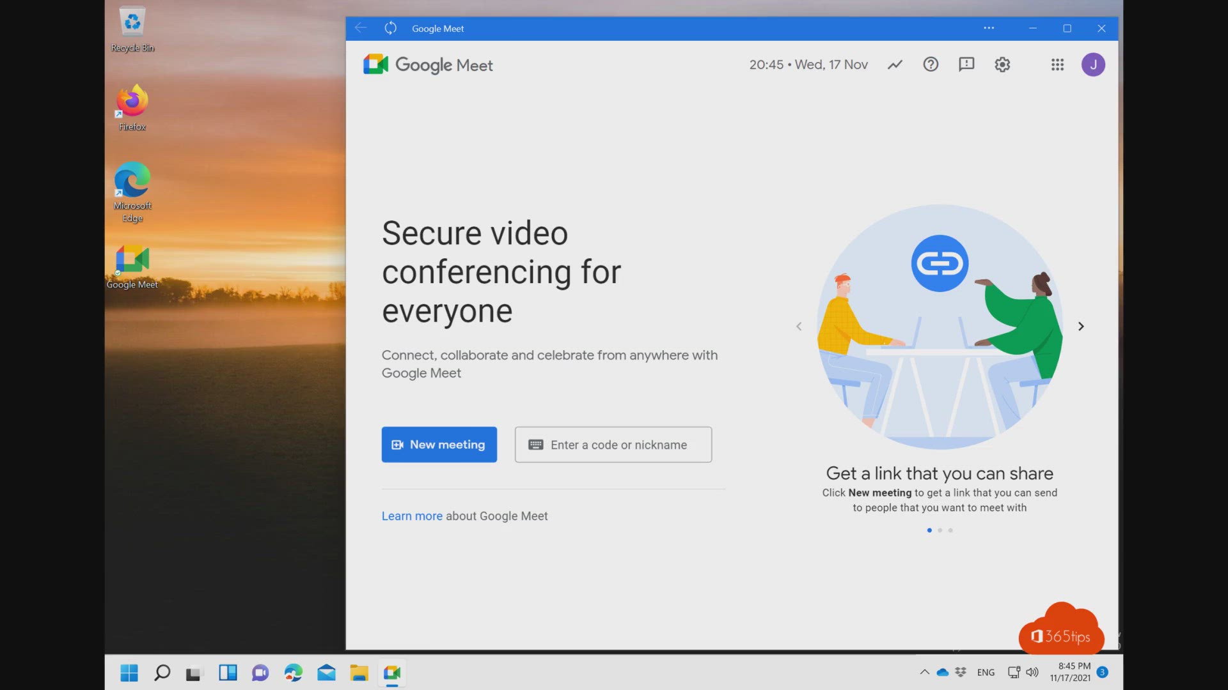This screenshot has height=690, width=1228.
Task: Open Teams Chat on the taskbar
Action: 260,673
